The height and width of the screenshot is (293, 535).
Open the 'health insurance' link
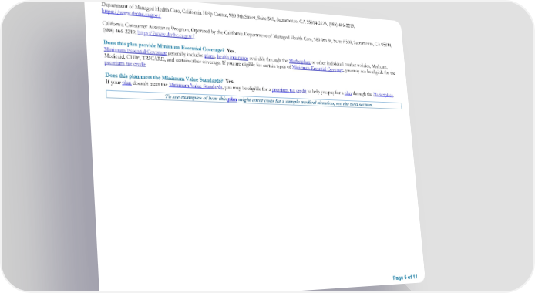pos(233,57)
